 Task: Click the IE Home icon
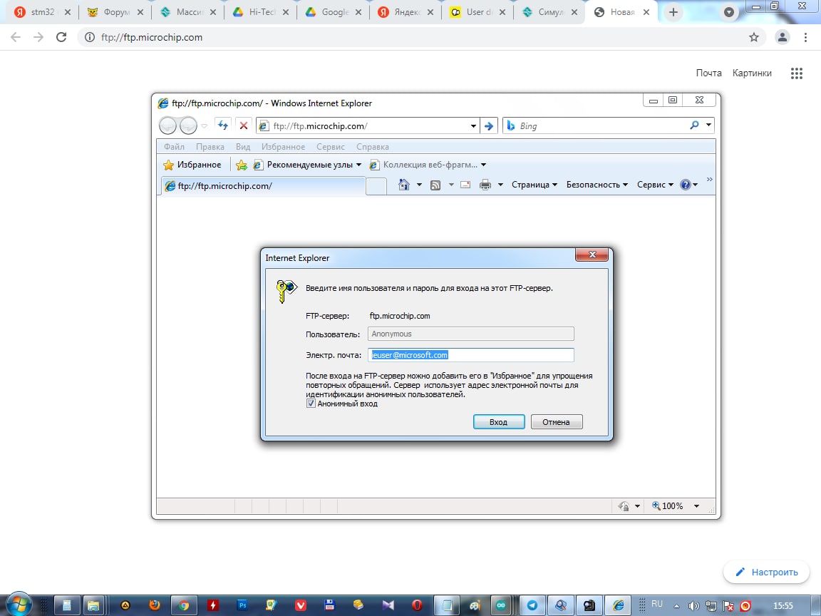403,185
